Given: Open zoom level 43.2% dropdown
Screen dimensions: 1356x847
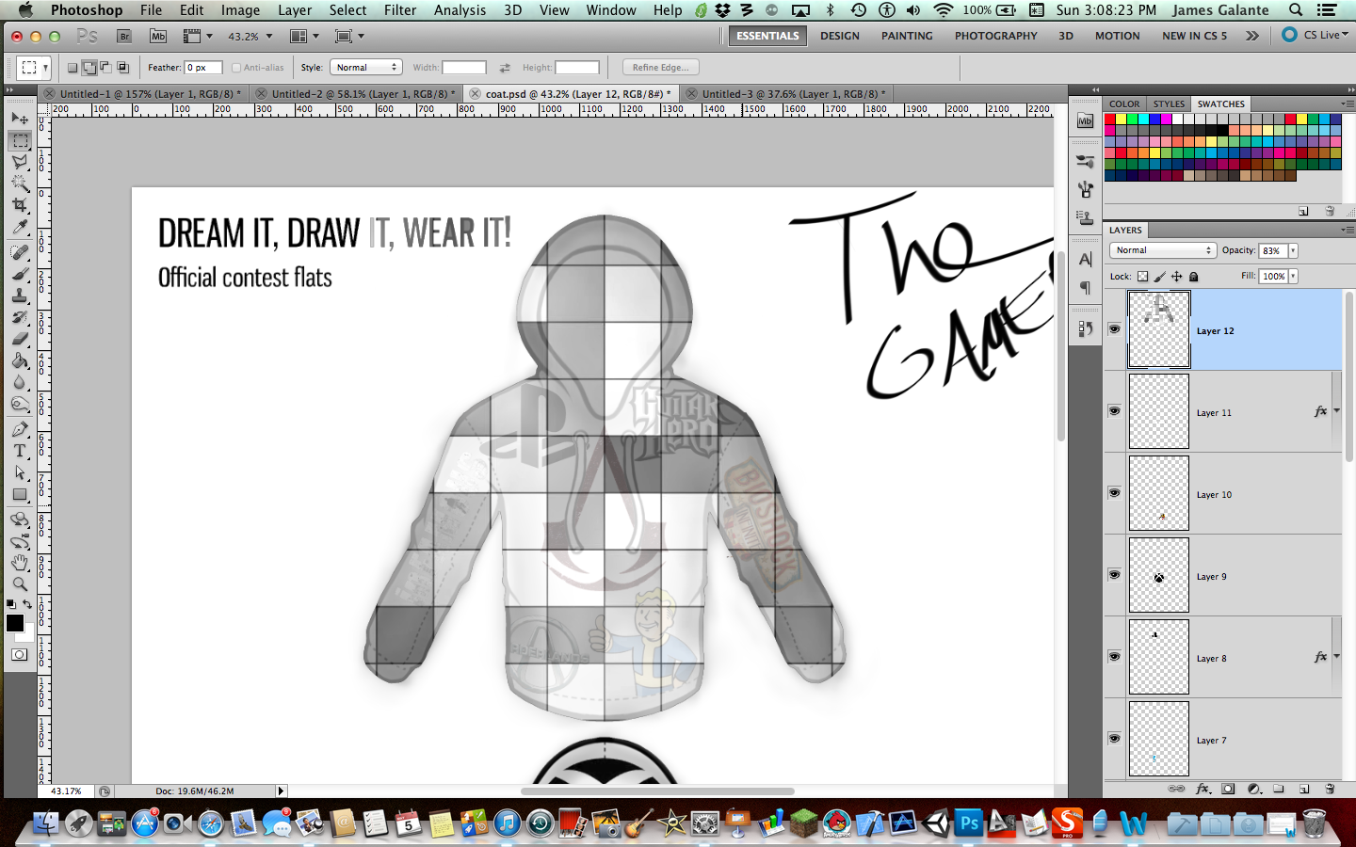Looking at the screenshot, I should [x=269, y=37].
